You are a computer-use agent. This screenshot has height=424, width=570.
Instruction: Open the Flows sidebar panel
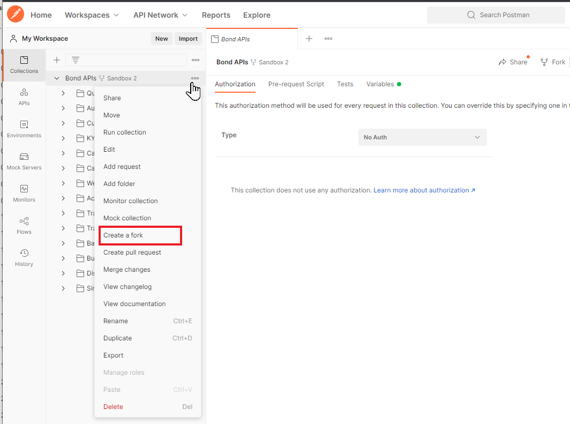click(x=24, y=226)
